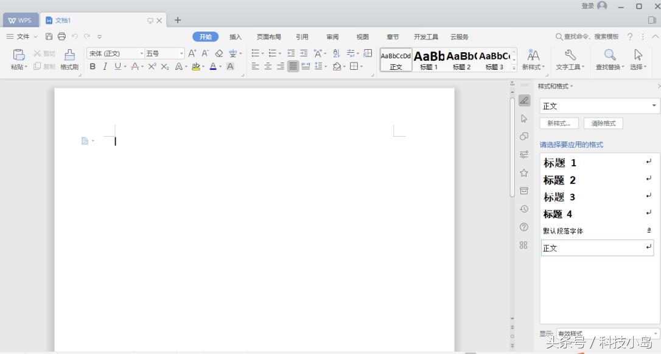This screenshot has height=354, width=661.
Task: Click the clear formatting eraser icon
Action: (219, 53)
